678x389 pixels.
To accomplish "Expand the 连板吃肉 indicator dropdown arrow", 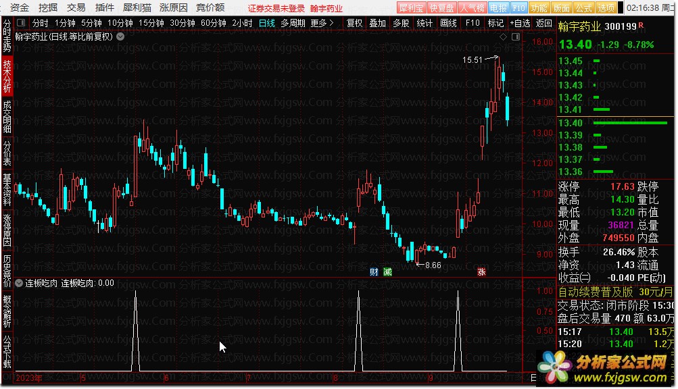I will tap(19, 283).
